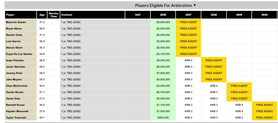Select the 2026 salary column header
The width and height of the screenshot is (278, 123).
pos(163,15)
